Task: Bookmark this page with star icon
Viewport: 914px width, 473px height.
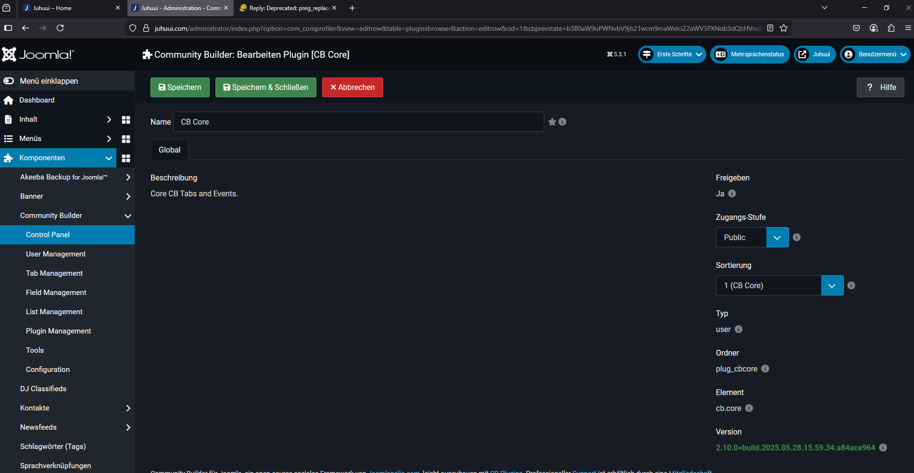Action: 784,28
